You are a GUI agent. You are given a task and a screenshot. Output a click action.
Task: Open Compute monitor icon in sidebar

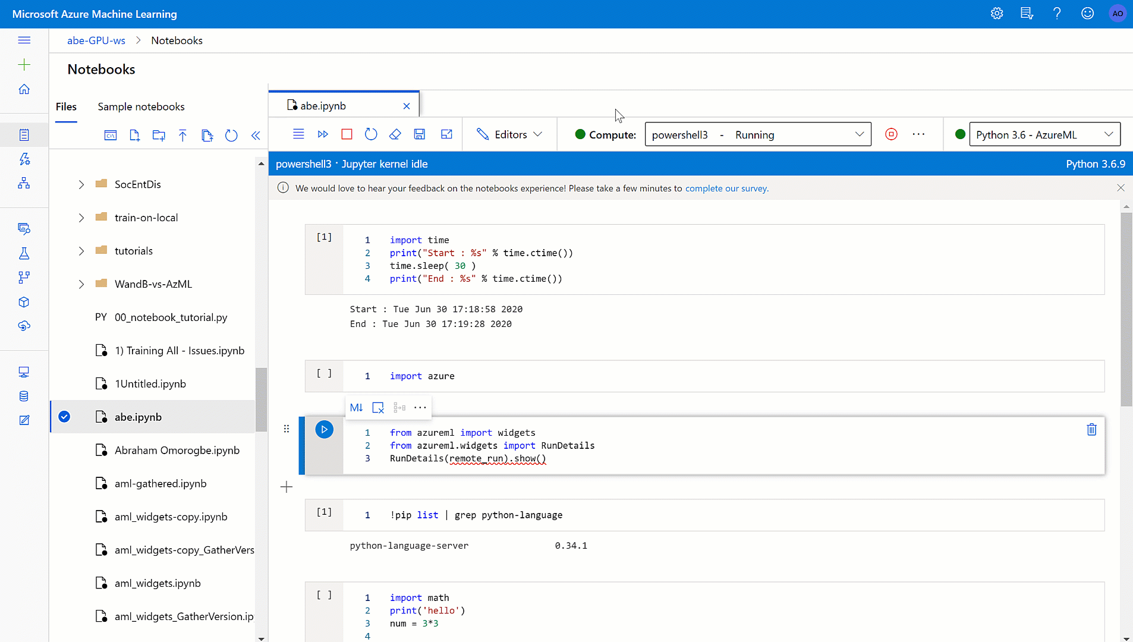click(x=24, y=372)
